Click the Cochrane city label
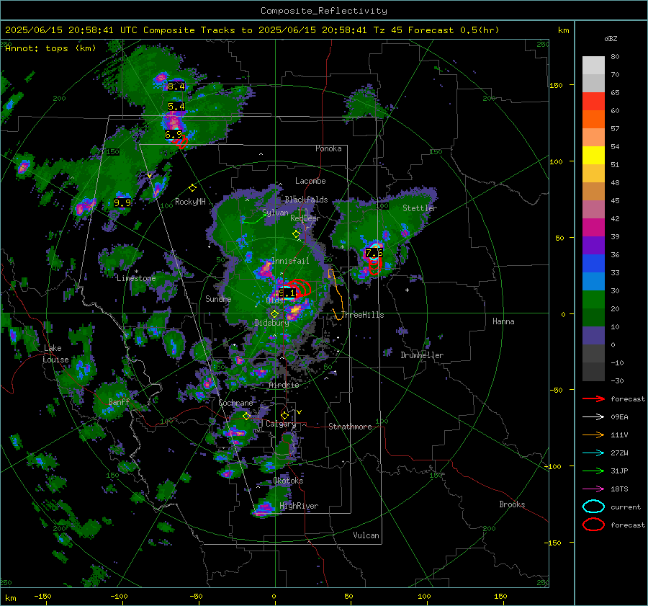Viewport: 648px width, 606px height. 235,403
